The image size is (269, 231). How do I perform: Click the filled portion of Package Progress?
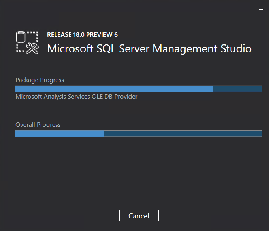pos(114,89)
